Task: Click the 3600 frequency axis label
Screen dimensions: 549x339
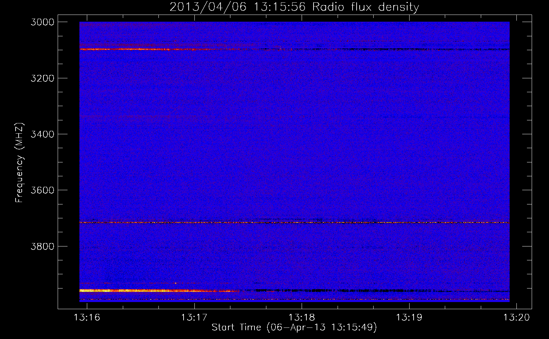Action: (42, 190)
